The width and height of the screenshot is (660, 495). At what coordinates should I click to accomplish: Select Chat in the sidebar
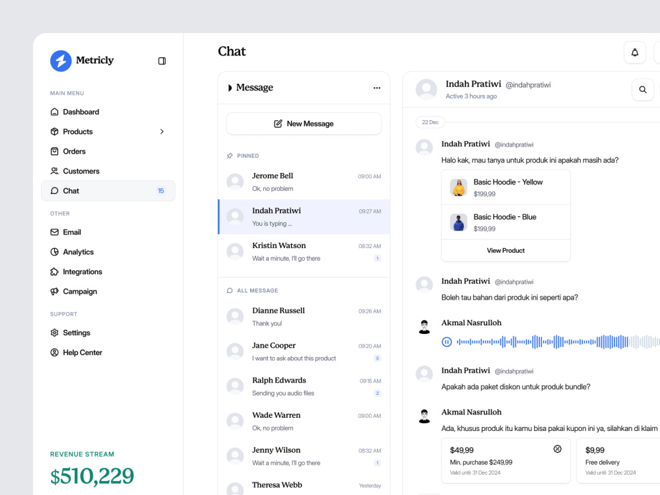(108, 191)
